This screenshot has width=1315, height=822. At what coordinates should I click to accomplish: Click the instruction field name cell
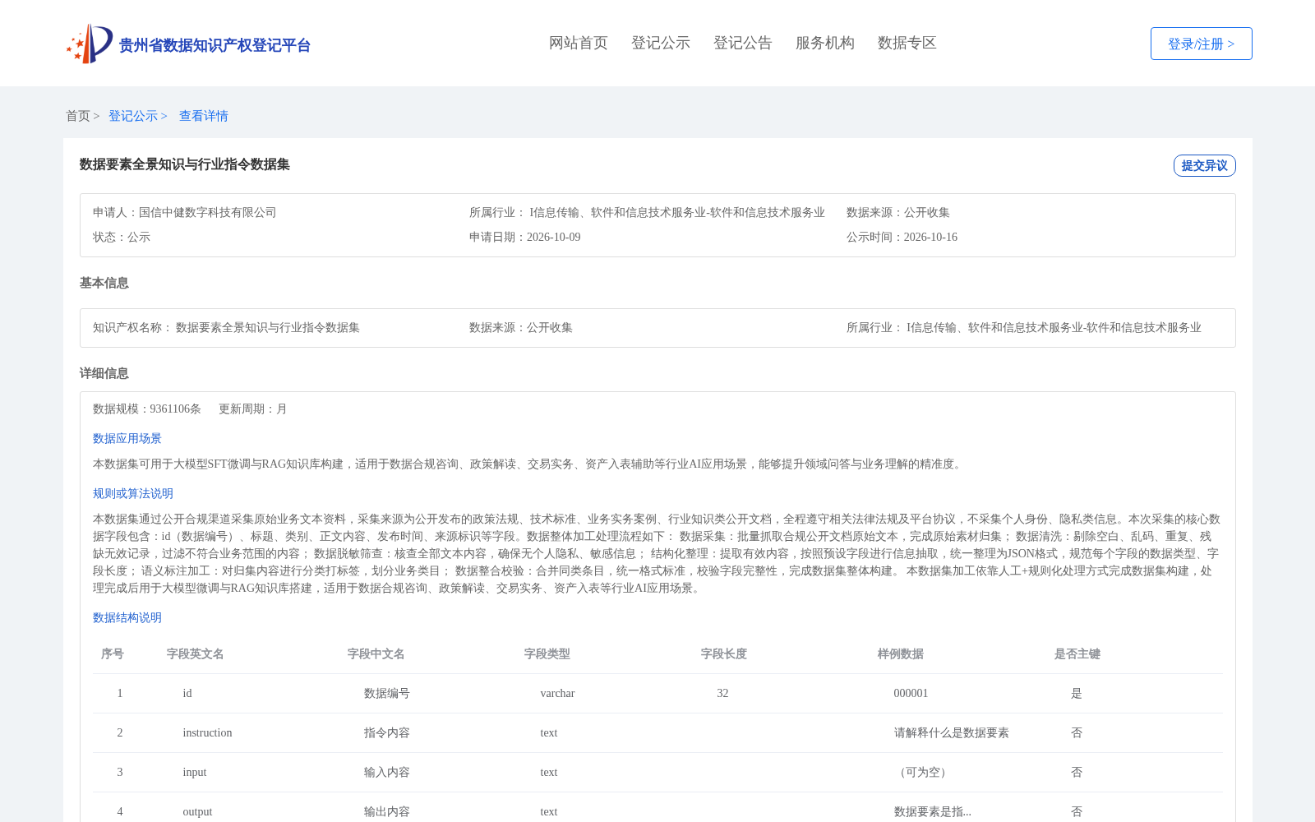coord(208,732)
